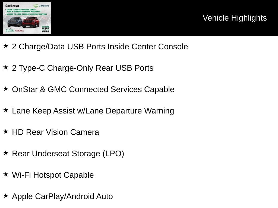Select HD Rear Vision Camera text
The height and width of the screenshot is (208, 278).
coord(55,132)
